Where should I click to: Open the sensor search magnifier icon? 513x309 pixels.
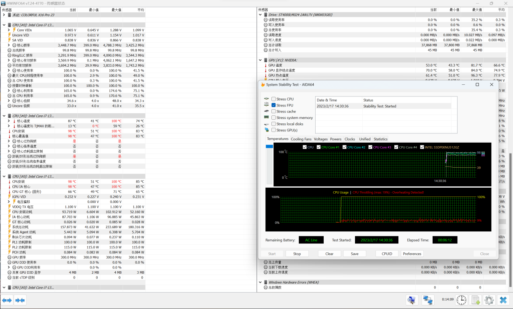[412, 300]
